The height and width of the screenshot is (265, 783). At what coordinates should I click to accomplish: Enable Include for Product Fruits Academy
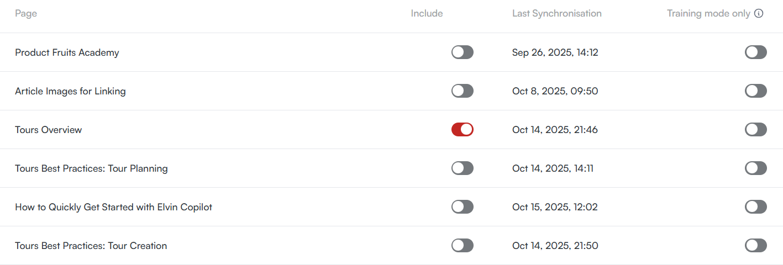[462, 52]
